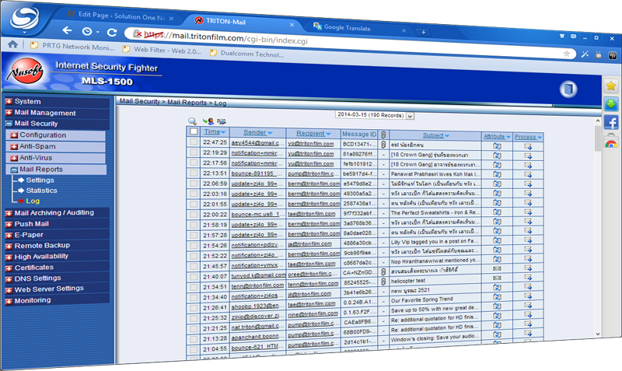
Task: Toggle select-all checkbox in table header
Action: point(193,131)
